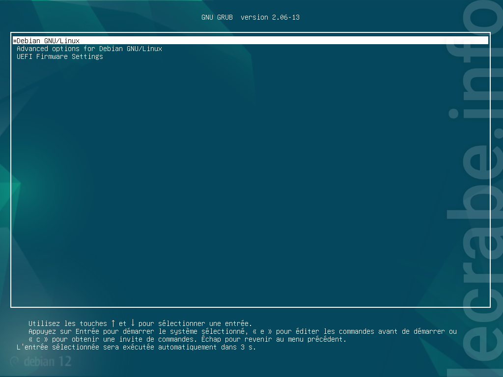Select the Debian GNU/Linux boot entry

click(x=48, y=41)
